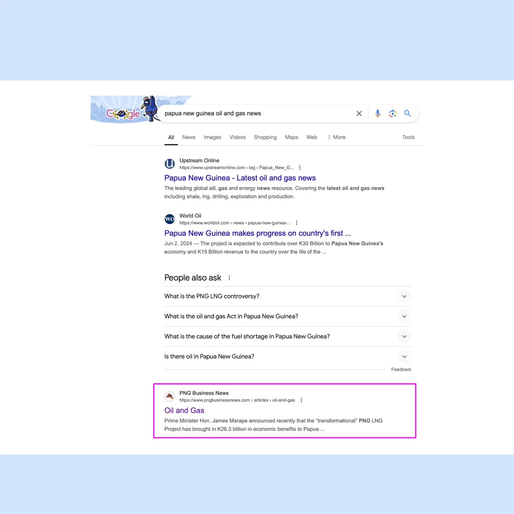
Task: Click the blue magnifying glass search icon
Action: coord(407,113)
